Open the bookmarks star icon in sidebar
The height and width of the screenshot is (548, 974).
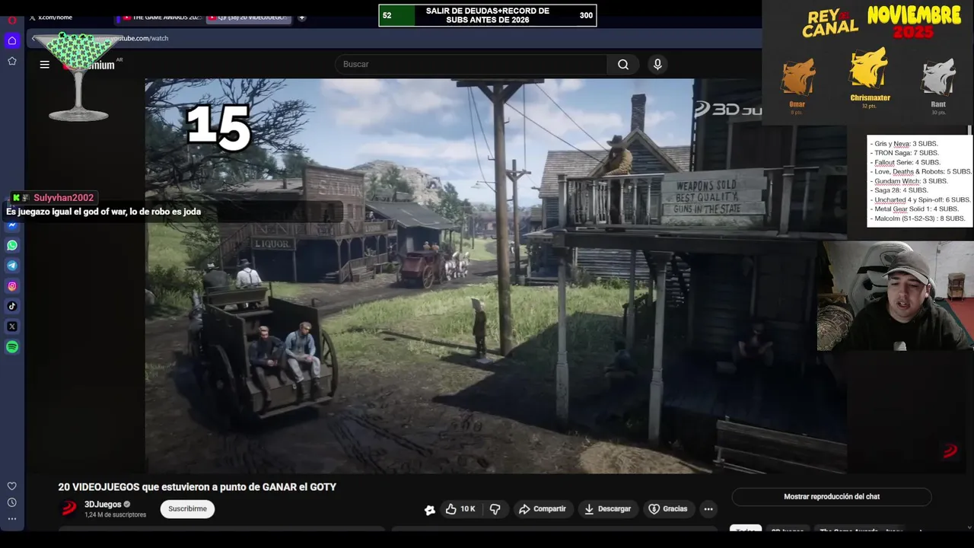[12, 61]
